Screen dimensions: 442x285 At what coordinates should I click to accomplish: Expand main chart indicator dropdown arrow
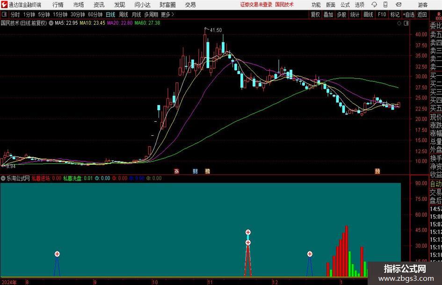click(x=51, y=23)
